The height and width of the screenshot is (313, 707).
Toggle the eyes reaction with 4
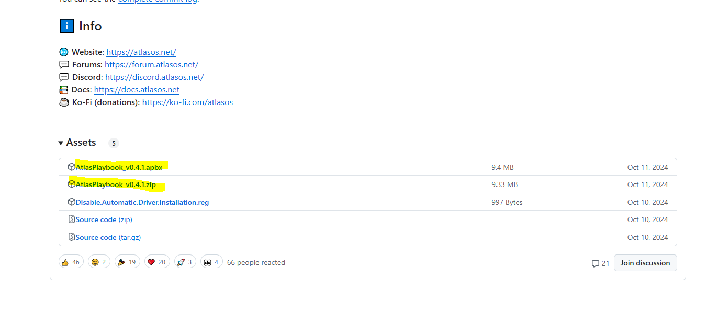click(211, 262)
